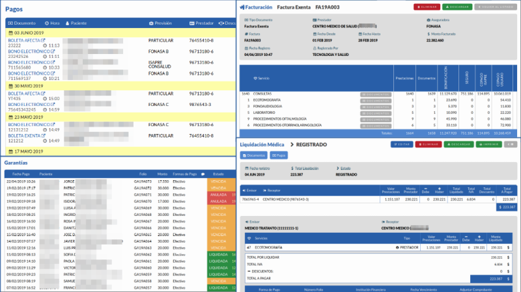Click the Previsión icon in Pagos header

(x=151, y=23)
